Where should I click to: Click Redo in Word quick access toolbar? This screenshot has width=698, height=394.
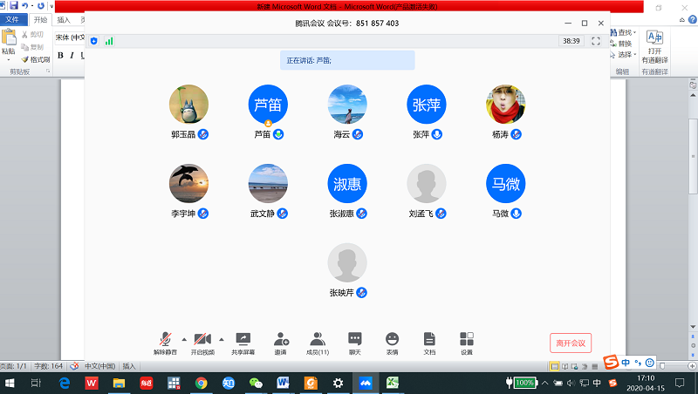click(41, 5)
